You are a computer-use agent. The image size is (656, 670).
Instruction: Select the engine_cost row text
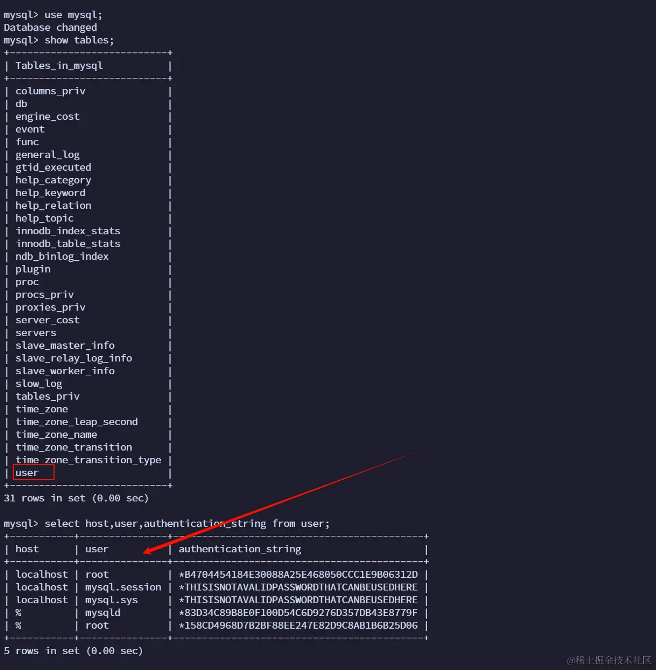pos(48,117)
